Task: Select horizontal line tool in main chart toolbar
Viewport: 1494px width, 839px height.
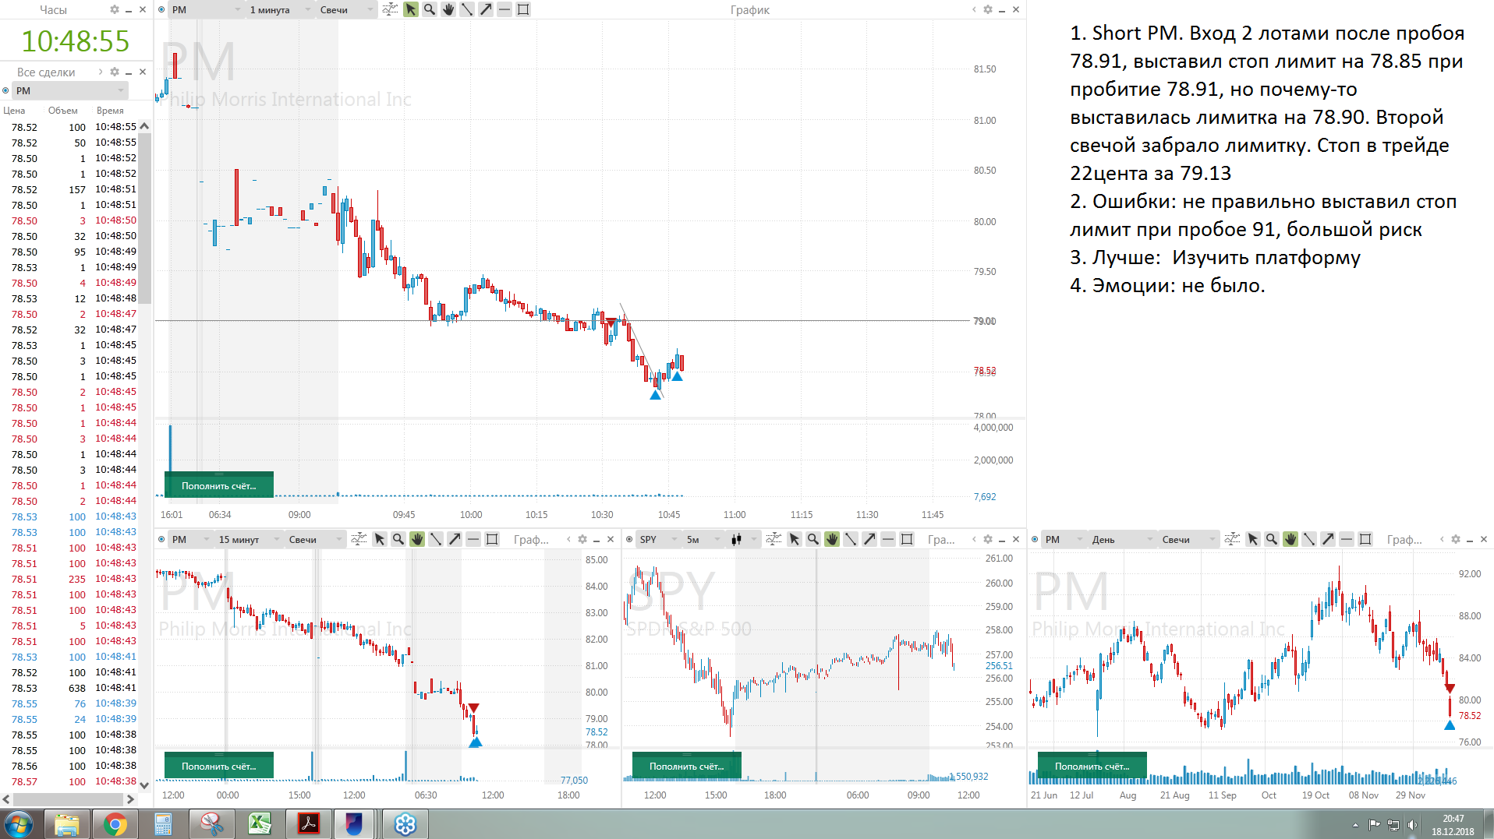Action: coord(504,9)
